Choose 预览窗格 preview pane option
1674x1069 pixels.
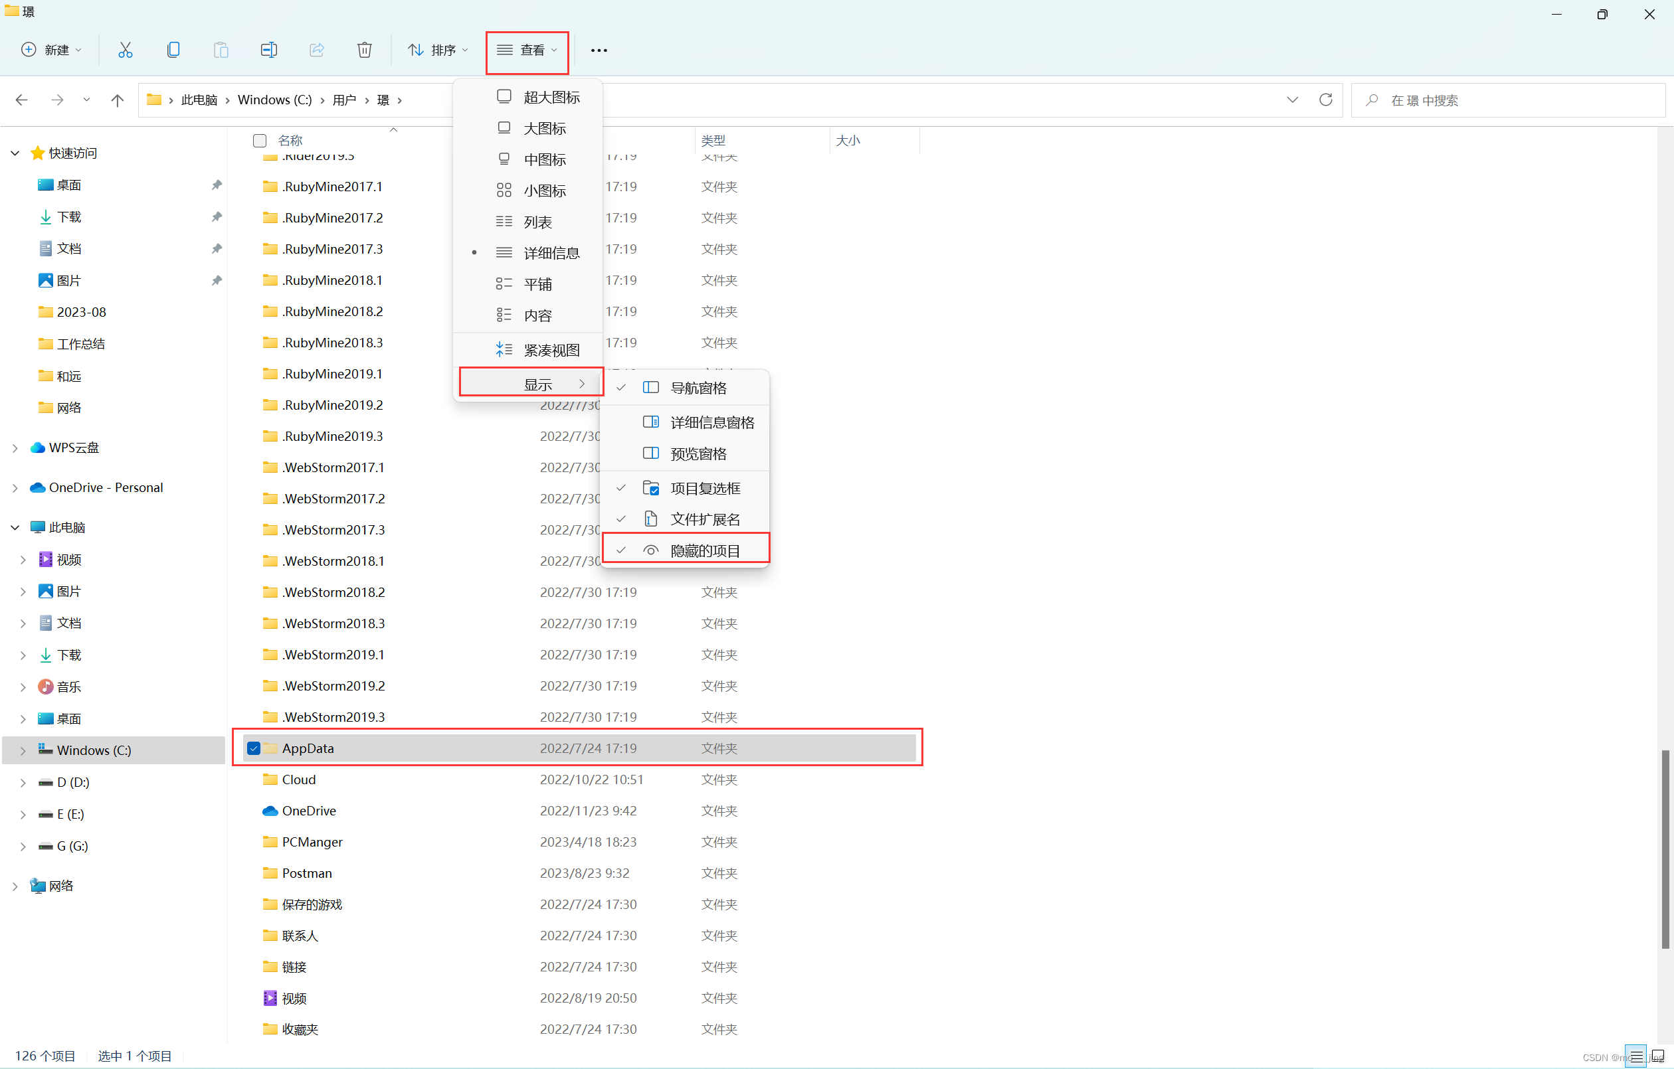pyautogui.click(x=697, y=454)
